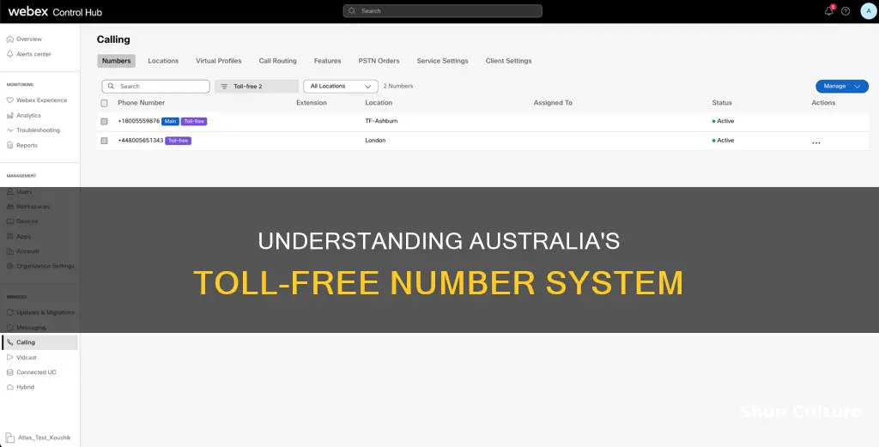Click Active status of London row

pyautogui.click(x=723, y=140)
